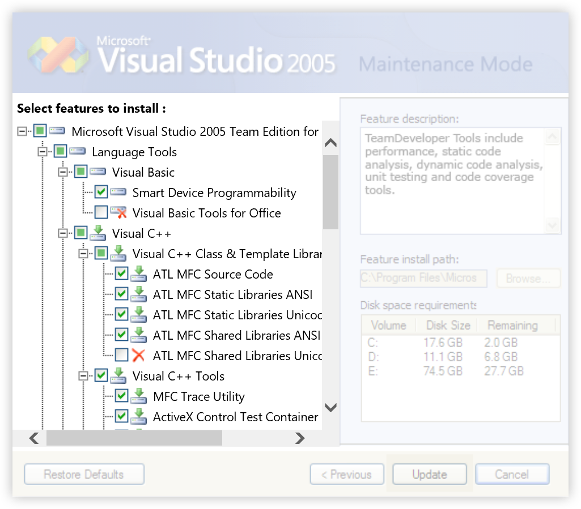Select the MFC Trace Utility label
This screenshot has height=509, width=581.
(198, 396)
